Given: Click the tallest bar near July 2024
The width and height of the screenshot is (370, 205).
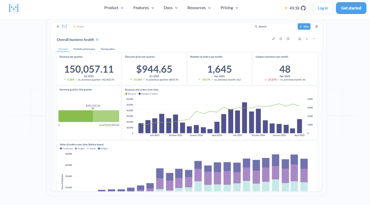Looking at the screenshot, I should [x=244, y=118].
